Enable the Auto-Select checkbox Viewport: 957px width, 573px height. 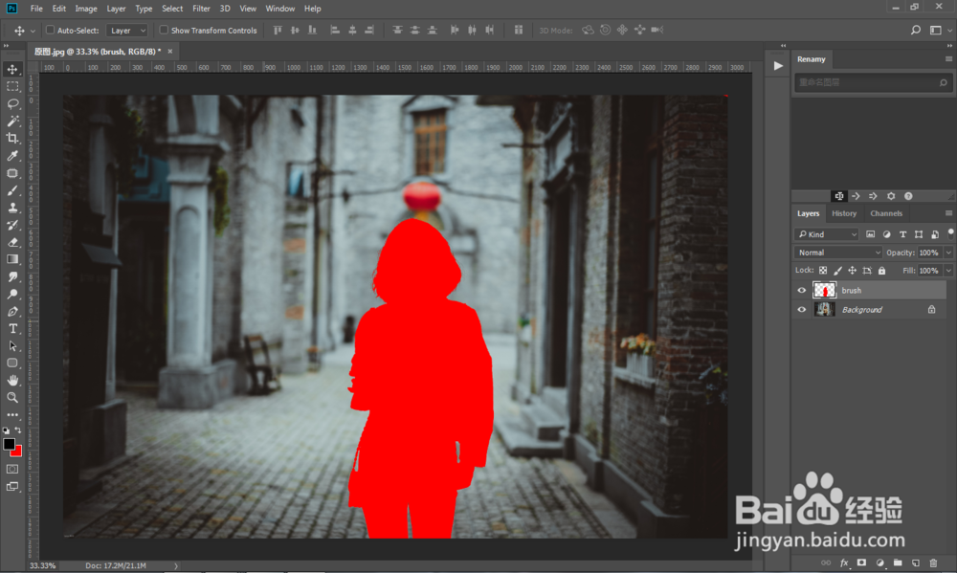coord(50,30)
